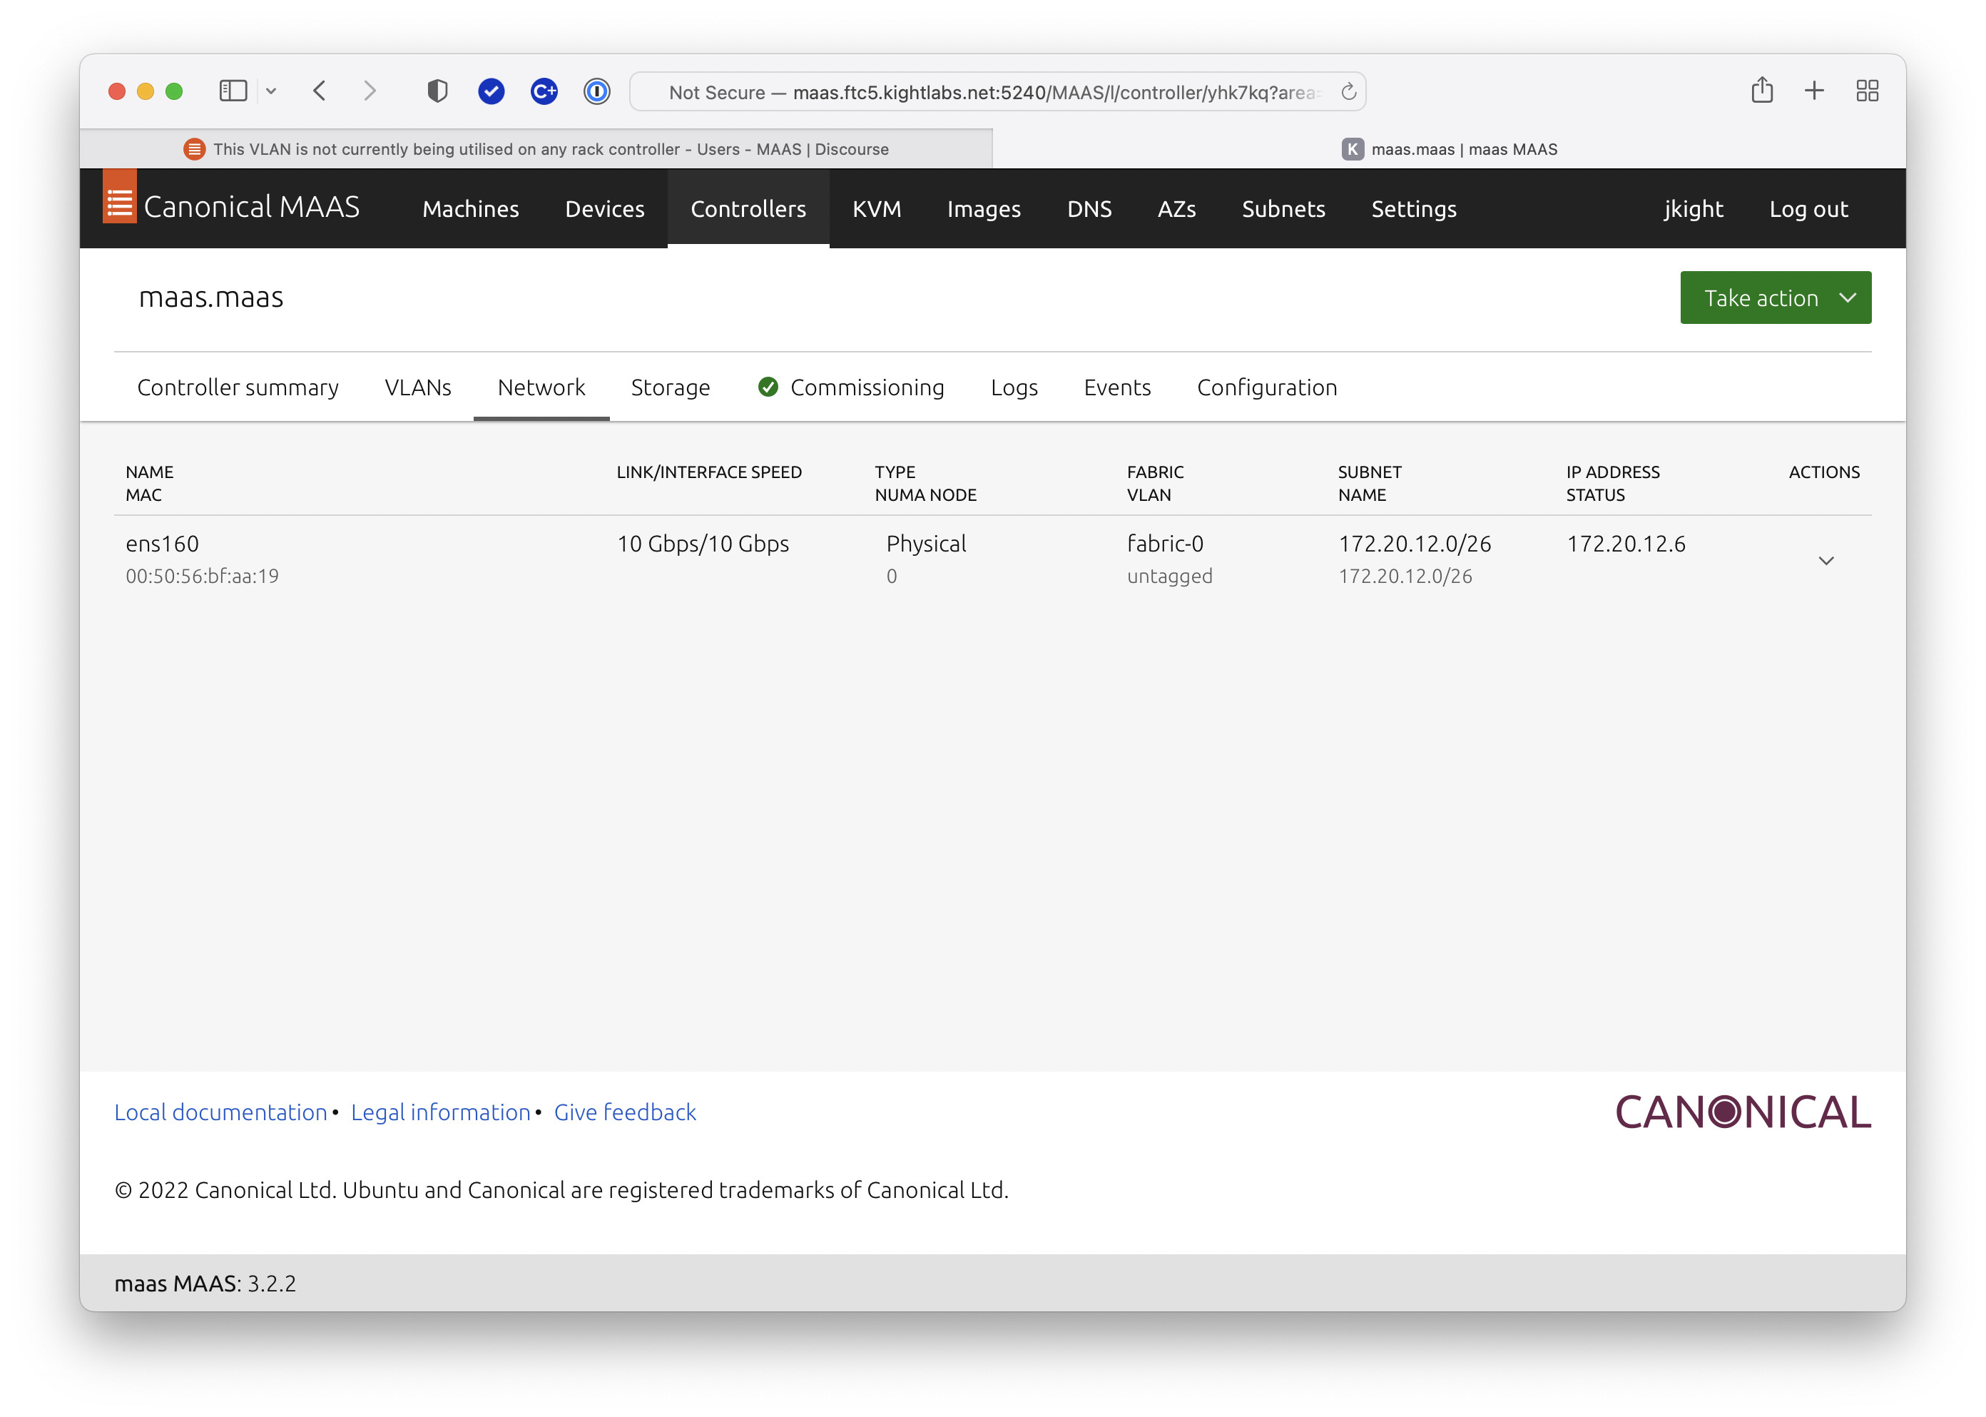1986x1417 pixels.
Task: Switch to the VLANs tab
Action: click(418, 387)
